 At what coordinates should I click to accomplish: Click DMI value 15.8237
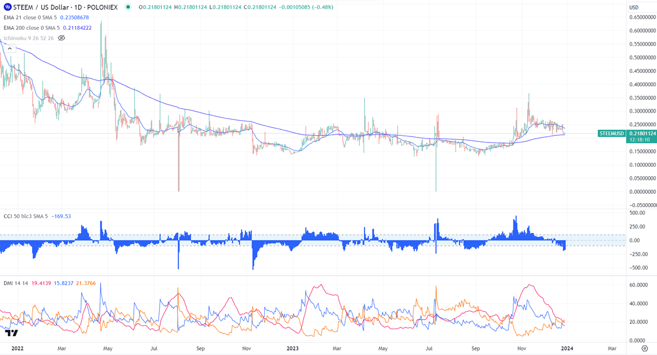(x=64, y=283)
